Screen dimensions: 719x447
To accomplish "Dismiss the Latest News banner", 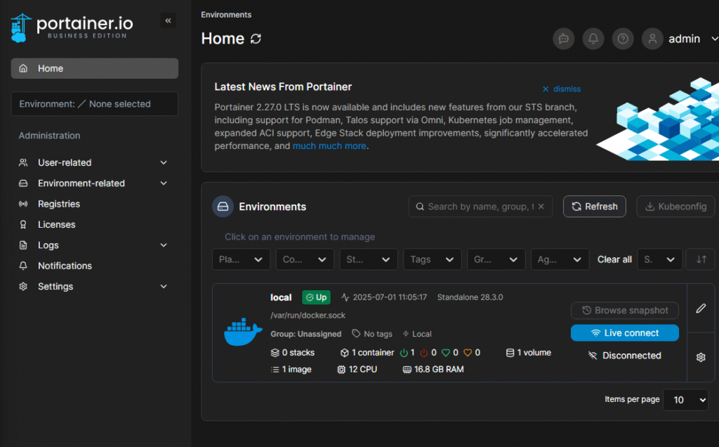I will click(x=562, y=89).
